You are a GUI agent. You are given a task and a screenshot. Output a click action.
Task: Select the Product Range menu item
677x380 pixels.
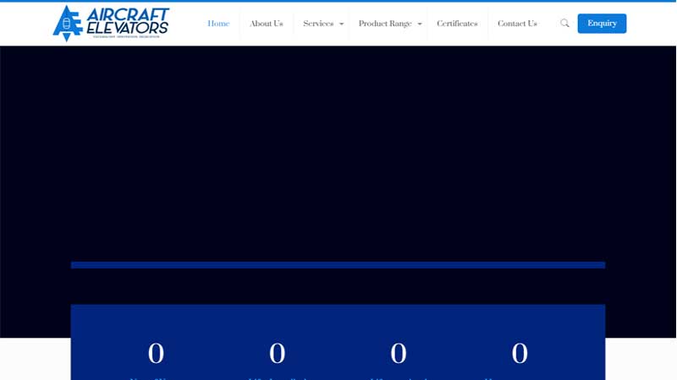[x=384, y=24]
